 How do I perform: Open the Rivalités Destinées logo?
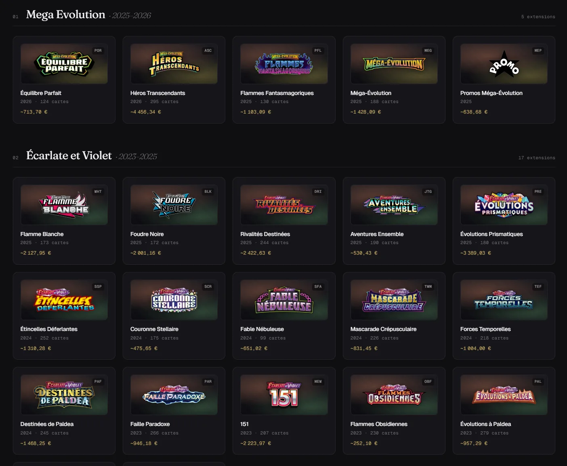pyautogui.click(x=284, y=205)
